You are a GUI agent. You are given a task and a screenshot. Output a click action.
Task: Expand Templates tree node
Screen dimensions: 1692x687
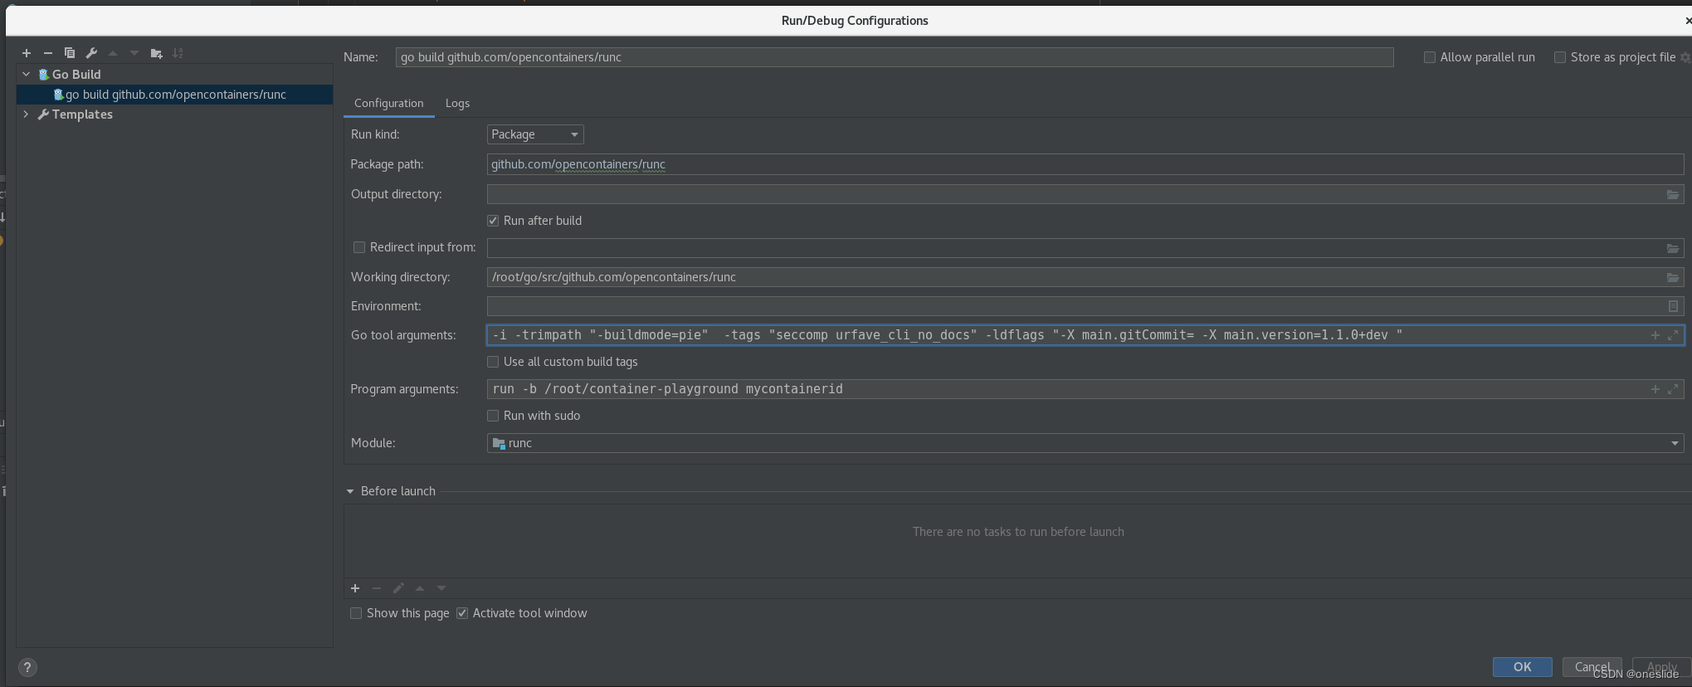26,114
